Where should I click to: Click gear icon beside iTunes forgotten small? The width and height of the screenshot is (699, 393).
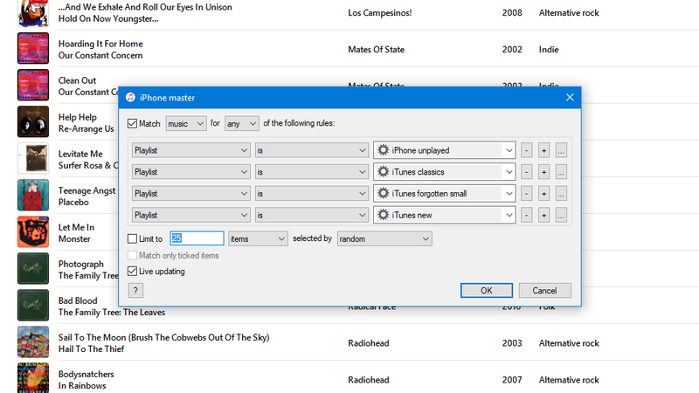pos(383,193)
